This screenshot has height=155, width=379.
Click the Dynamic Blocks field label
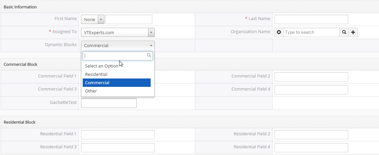[x=61, y=44]
